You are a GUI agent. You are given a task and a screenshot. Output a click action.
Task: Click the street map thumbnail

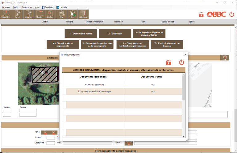pyautogui.click(x=200, y=85)
